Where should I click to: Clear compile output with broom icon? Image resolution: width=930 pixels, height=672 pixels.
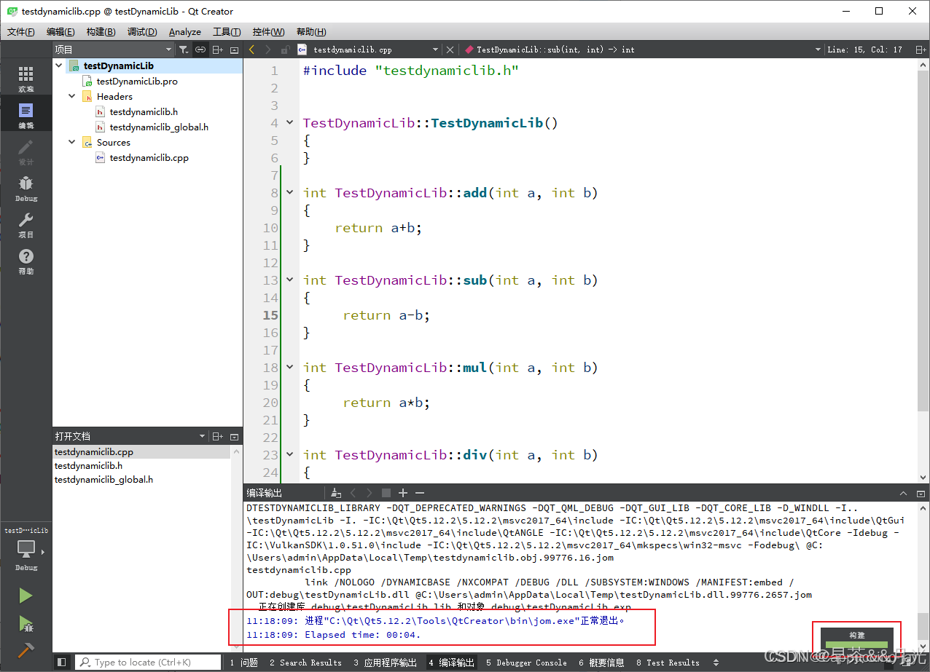[x=336, y=493]
